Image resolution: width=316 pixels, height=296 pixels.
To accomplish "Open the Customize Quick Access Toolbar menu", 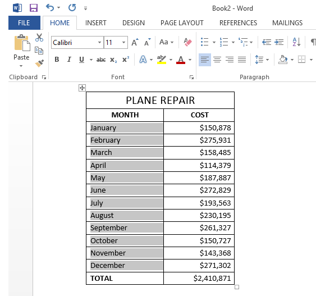I will coord(86,8).
